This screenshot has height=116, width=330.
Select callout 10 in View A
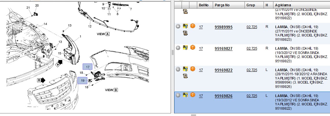tap(103, 8)
